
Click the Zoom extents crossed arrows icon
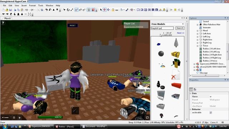coord(29,14)
